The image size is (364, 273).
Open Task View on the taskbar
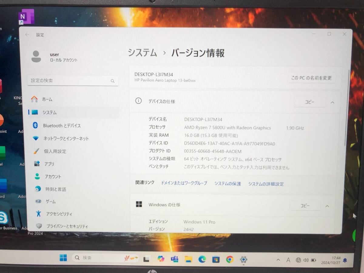(147, 259)
